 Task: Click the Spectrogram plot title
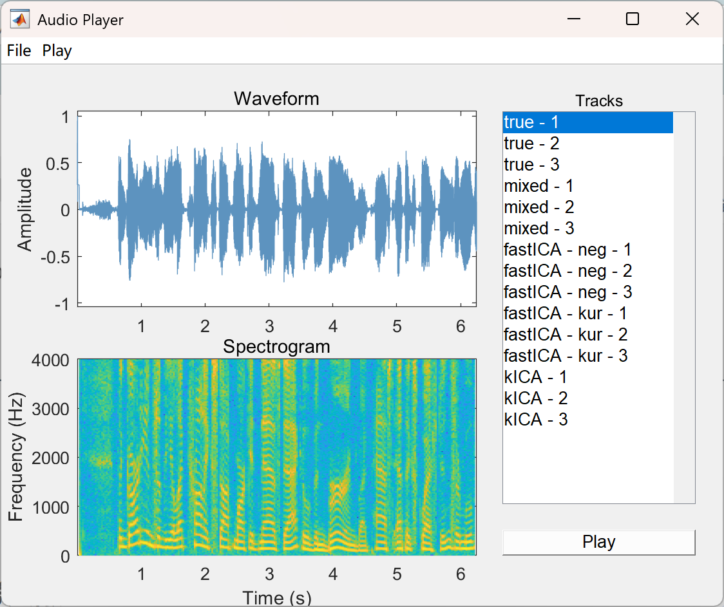[x=276, y=346]
